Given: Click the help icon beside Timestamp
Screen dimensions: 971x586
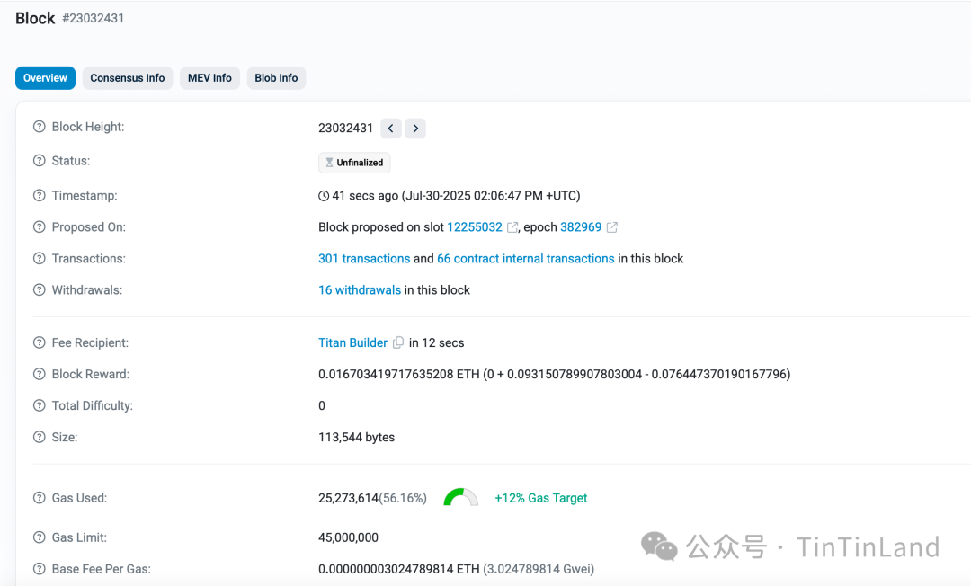Looking at the screenshot, I should click(39, 196).
